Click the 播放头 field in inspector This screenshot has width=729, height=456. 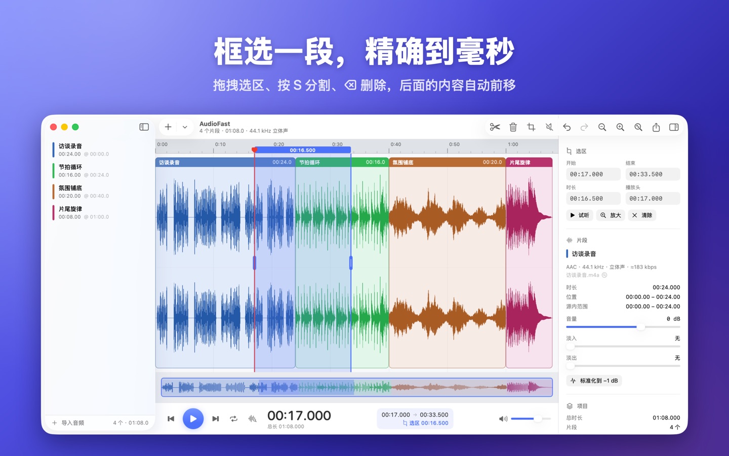653,199
